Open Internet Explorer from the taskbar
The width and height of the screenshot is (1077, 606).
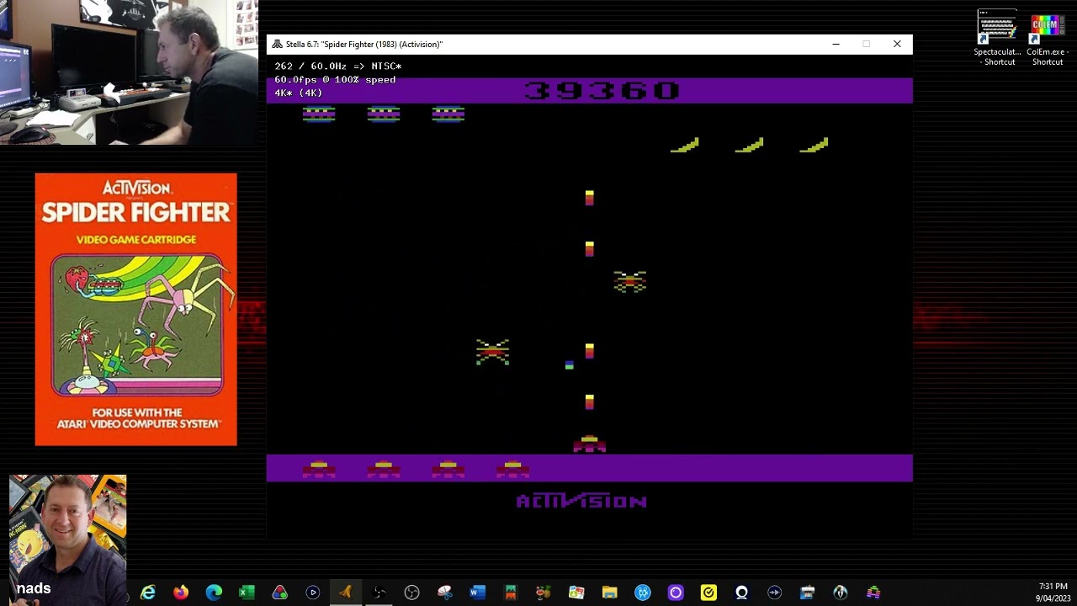(148, 593)
